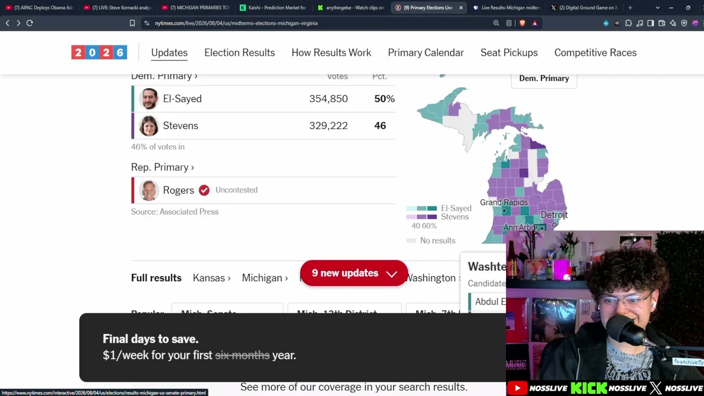
Task: Click the Stevens vote count 329,222
Action: pos(328,126)
